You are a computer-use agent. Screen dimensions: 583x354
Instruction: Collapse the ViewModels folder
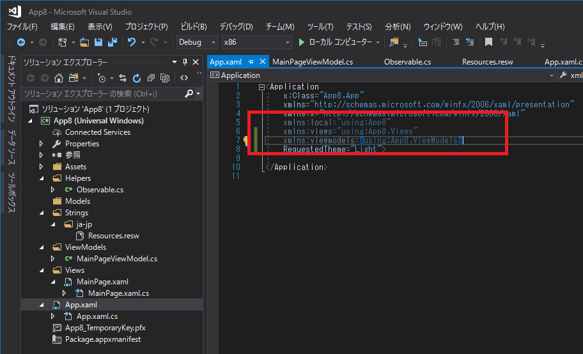(42, 248)
